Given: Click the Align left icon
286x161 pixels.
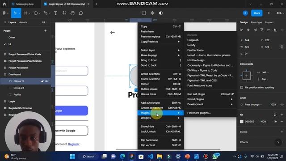Looking at the screenshot, I should click(241, 30).
